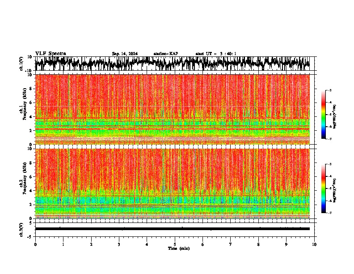The height and width of the screenshot is (274, 354).
Task: Click the '-3' label on ch.1 color scale
Action: [329, 90]
